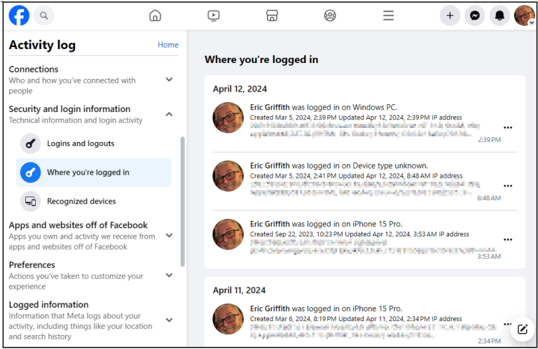The width and height of the screenshot is (538, 349).
Task: Click the floating new message compose icon
Action: pyautogui.click(x=522, y=329)
